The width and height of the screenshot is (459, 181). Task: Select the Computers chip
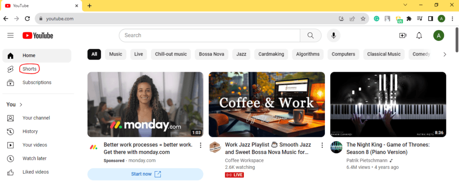click(x=343, y=54)
